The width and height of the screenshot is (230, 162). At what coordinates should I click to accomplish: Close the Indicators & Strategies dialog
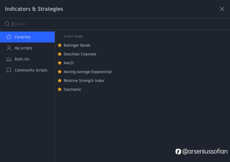coord(222,9)
